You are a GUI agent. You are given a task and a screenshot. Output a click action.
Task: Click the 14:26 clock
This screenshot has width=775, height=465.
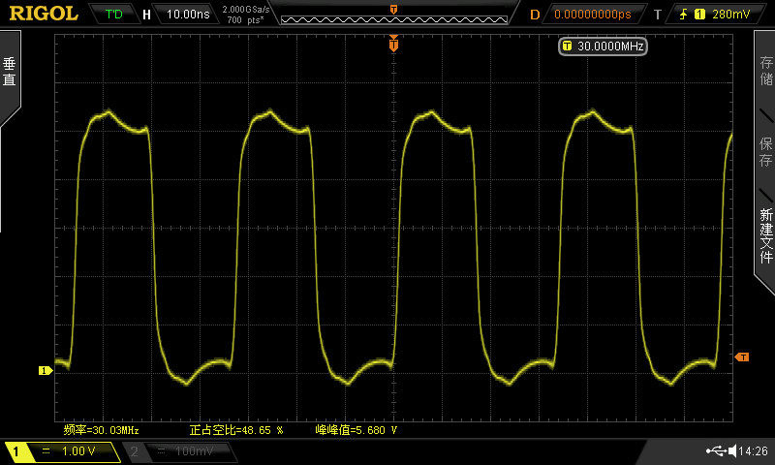754,450
